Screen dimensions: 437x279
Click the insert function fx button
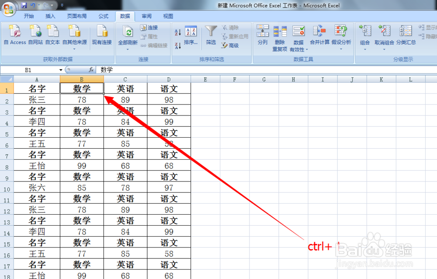(91, 70)
